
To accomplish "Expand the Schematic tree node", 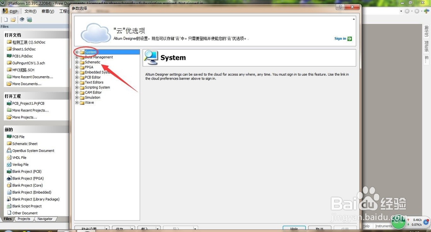I will (77, 62).
